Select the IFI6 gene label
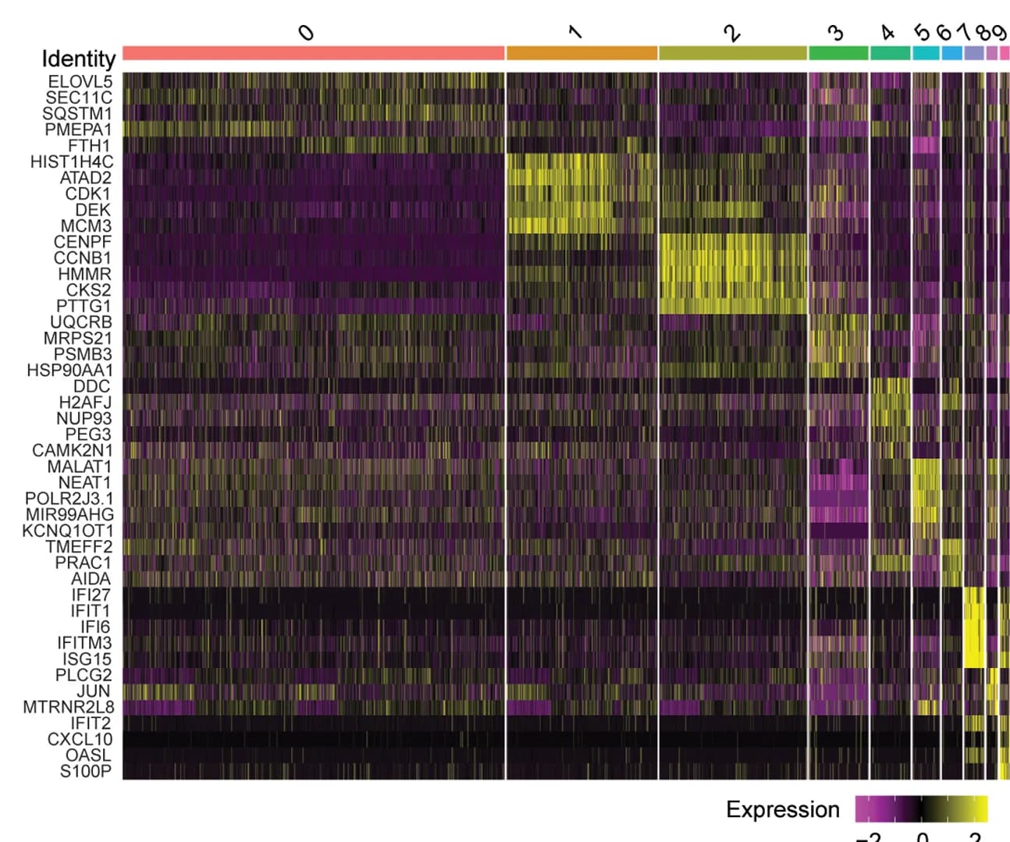Viewport: 1010px width, 842px height. (96, 627)
